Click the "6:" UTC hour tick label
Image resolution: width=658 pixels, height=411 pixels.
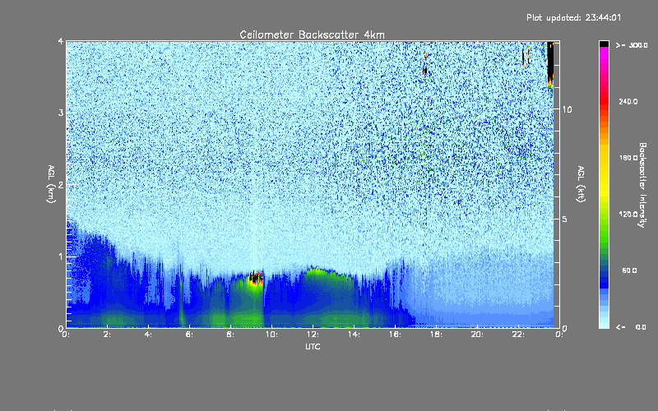190,335
